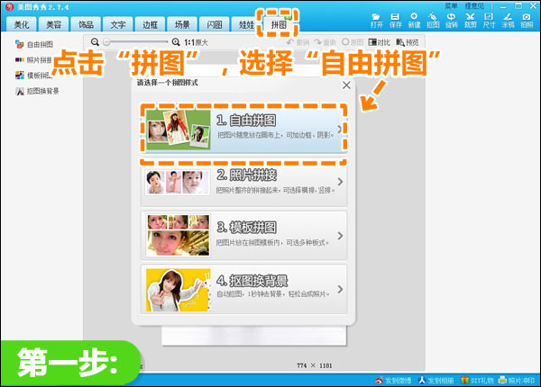Click the 原图 (Original image) button
The width and height of the screenshot is (541, 387).
click(353, 42)
